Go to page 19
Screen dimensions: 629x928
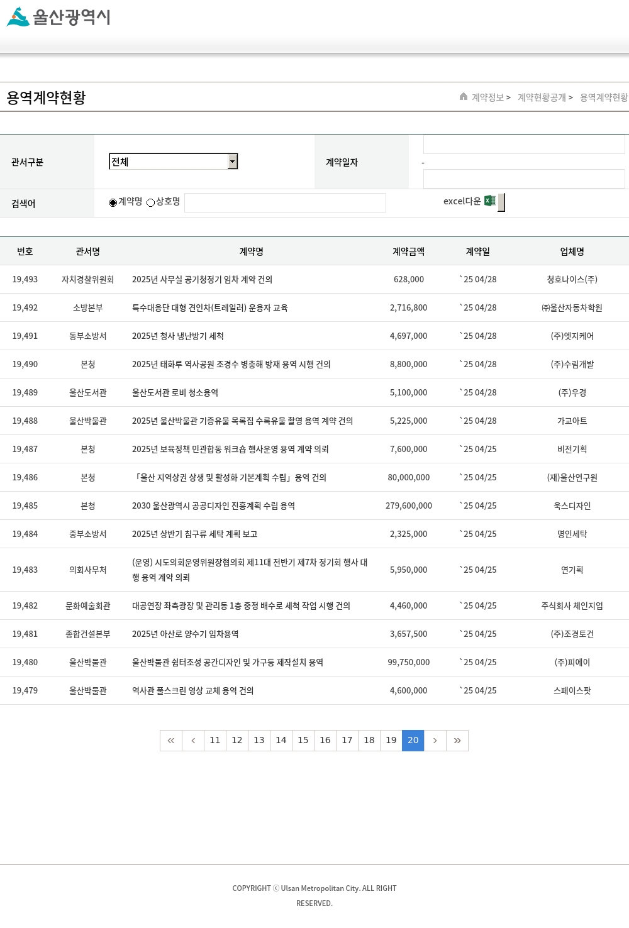click(x=391, y=741)
